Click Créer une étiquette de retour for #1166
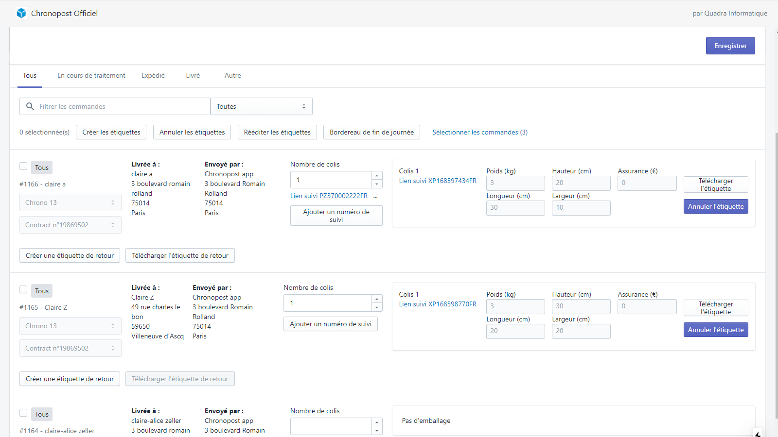Image resolution: width=778 pixels, height=437 pixels. [x=70, y=255]
